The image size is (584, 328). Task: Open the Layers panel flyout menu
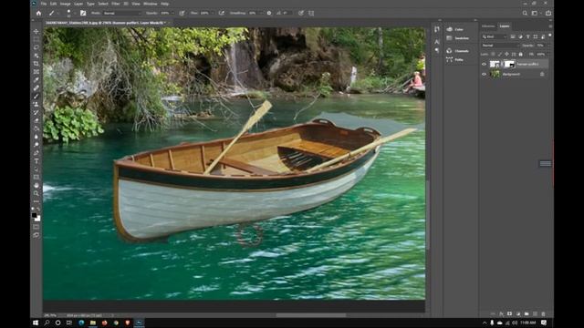[x=550, y=26]
